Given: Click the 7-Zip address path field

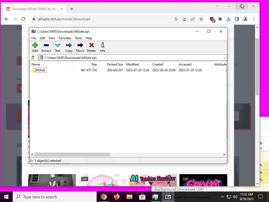Looking at the screenshot, I should point(130,58).
